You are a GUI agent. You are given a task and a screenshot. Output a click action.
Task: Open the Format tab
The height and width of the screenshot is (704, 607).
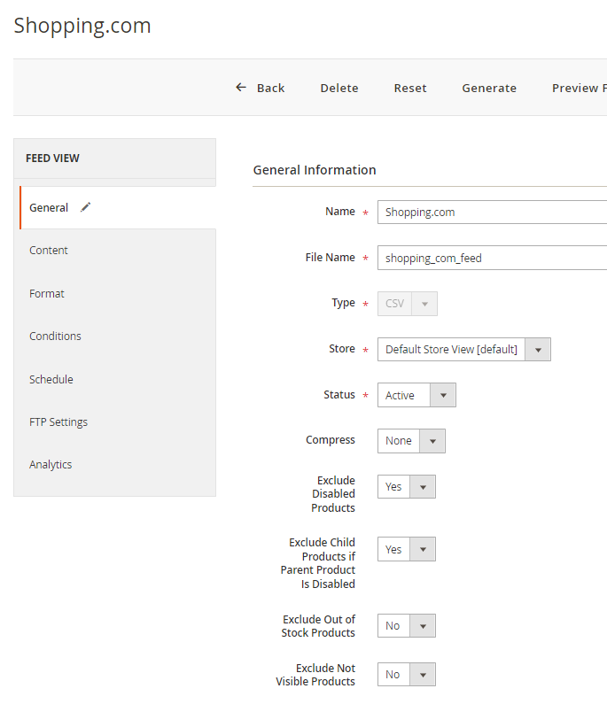coord(47,294)
